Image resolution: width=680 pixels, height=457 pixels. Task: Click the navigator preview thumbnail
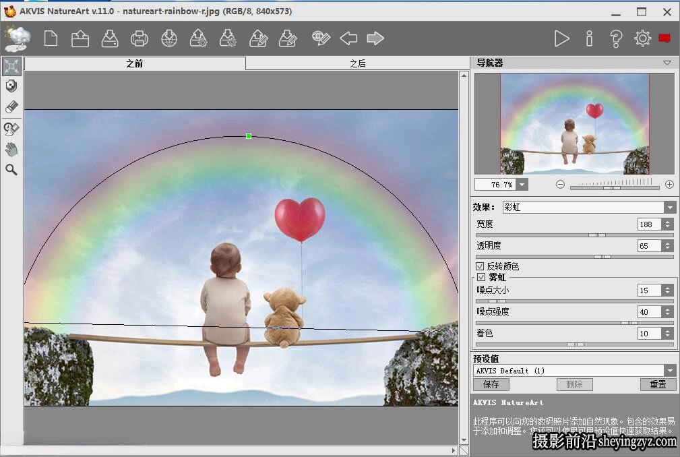575,123
